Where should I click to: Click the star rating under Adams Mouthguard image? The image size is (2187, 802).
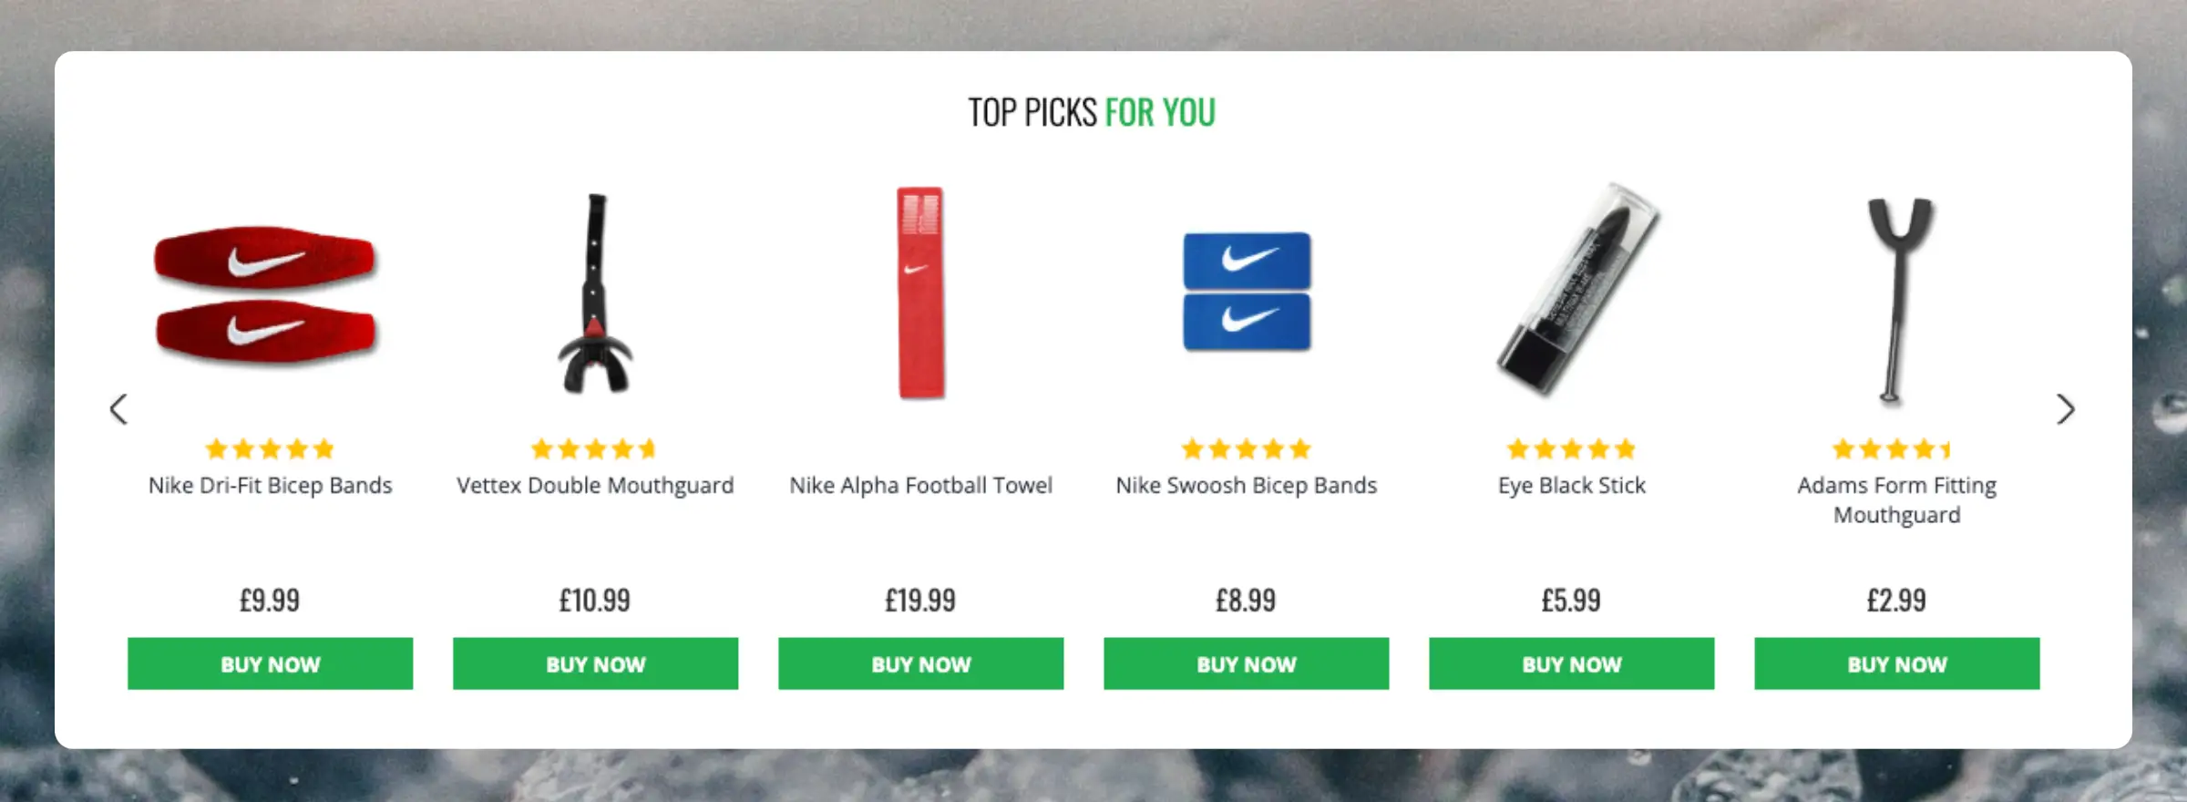pos(1892,449)
